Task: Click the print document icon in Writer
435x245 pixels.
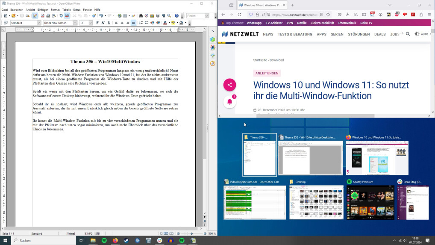Action: (48, 16)
